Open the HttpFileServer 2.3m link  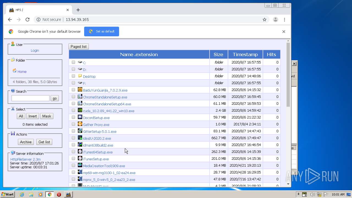point(25,159)
